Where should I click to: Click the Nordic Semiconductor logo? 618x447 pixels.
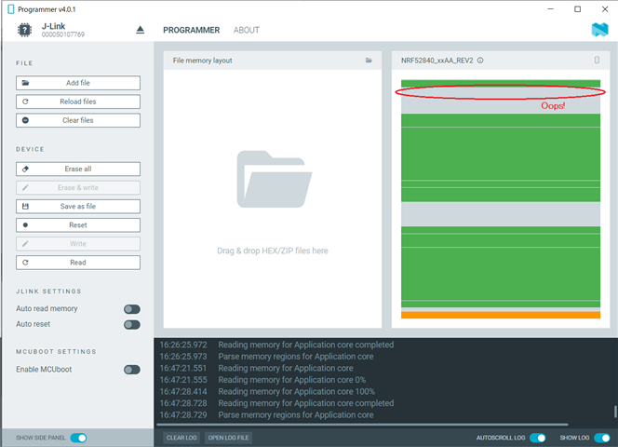(x=600, y=30)
